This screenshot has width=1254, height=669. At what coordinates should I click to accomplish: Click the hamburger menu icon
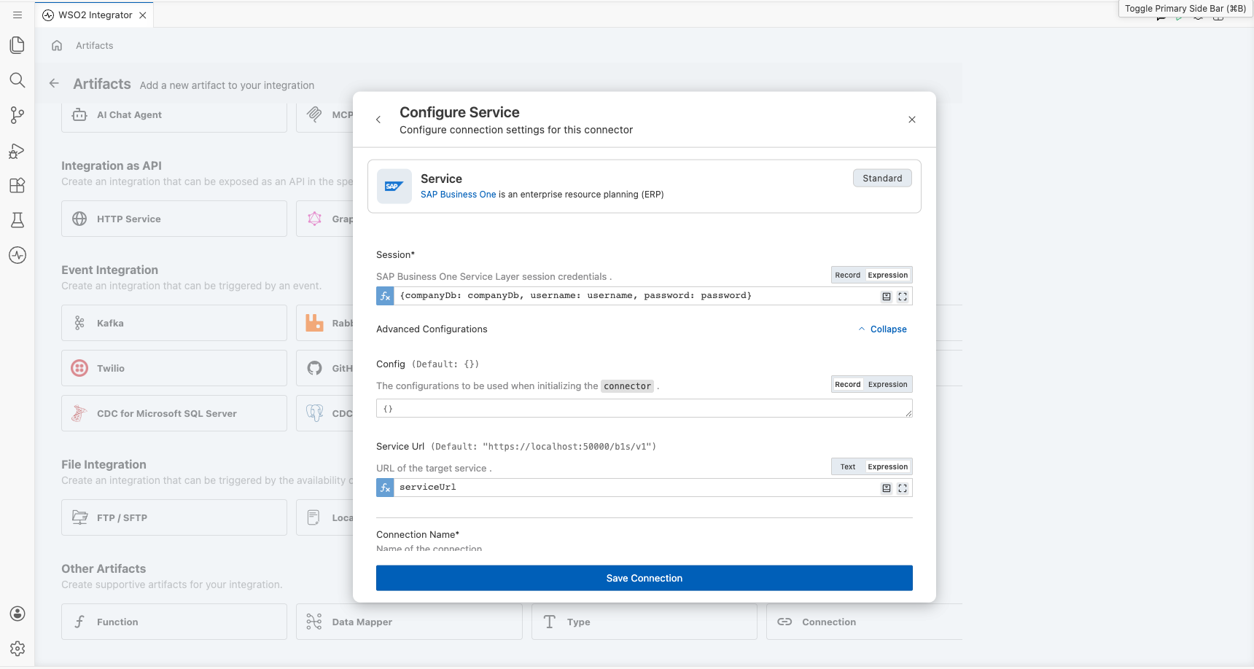click(17, 15)
